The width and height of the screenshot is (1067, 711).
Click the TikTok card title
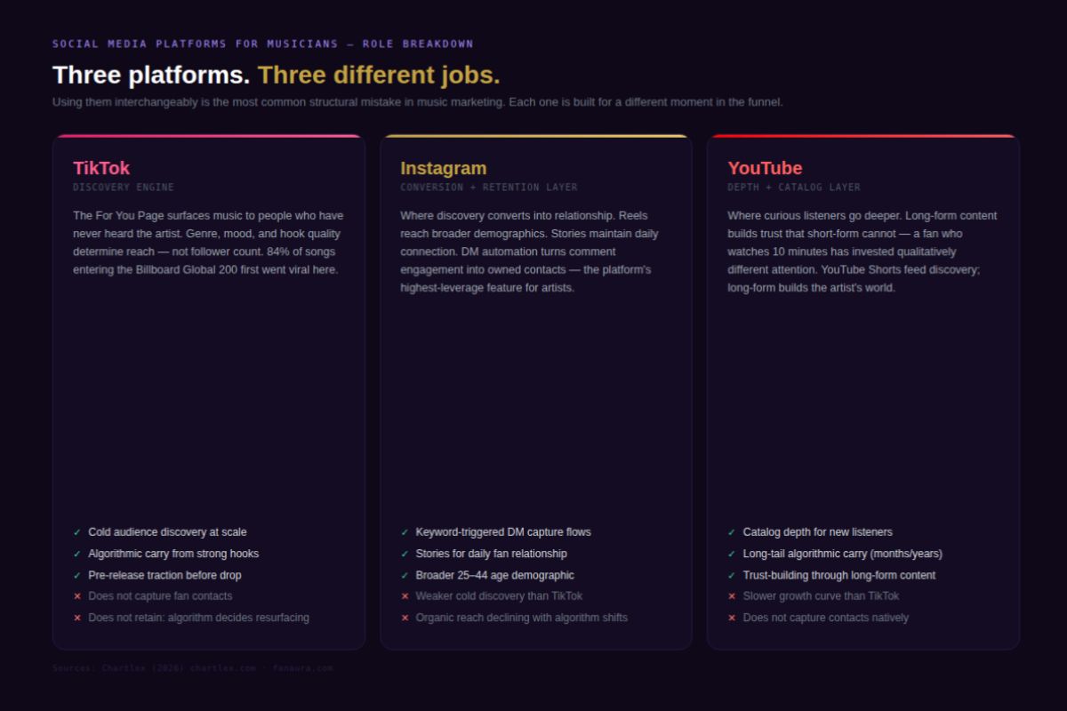point(101,168)
